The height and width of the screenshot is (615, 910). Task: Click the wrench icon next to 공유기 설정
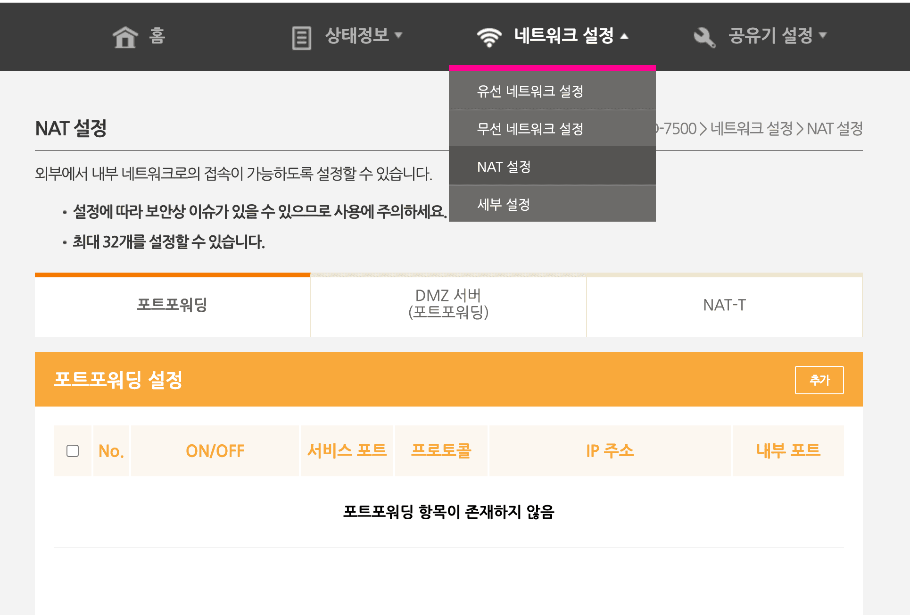pos(703,36)
